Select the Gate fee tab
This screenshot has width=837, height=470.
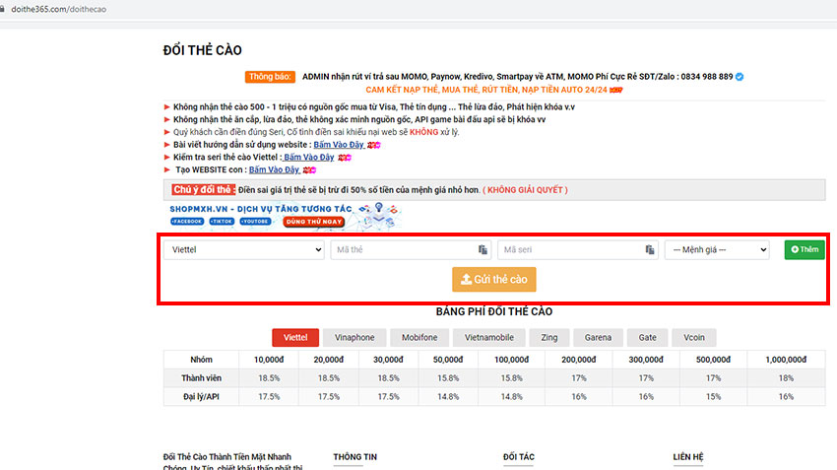pyautogui.click(x=648, y=338)
